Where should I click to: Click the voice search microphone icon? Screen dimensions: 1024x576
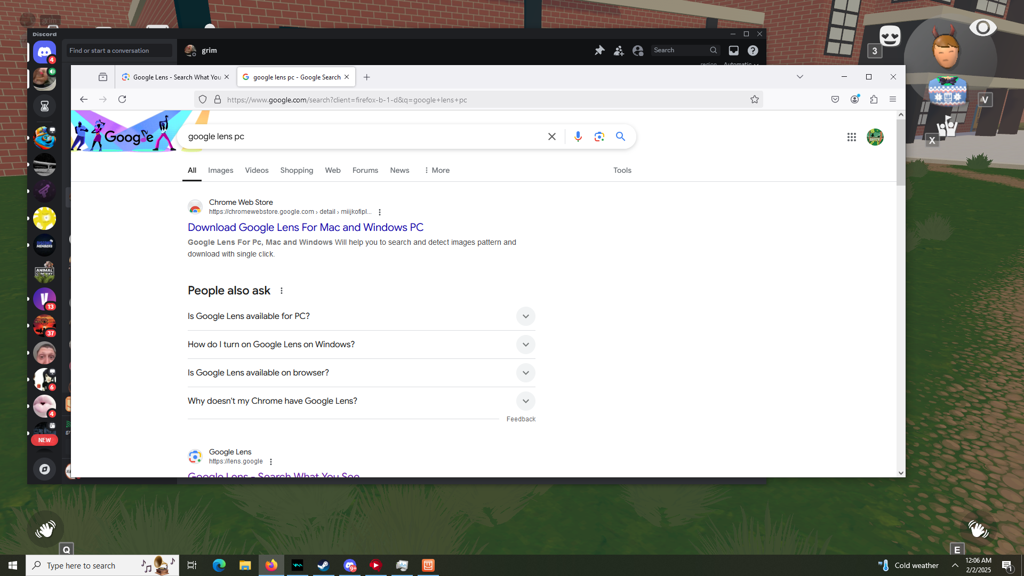[x=578, y=137]
